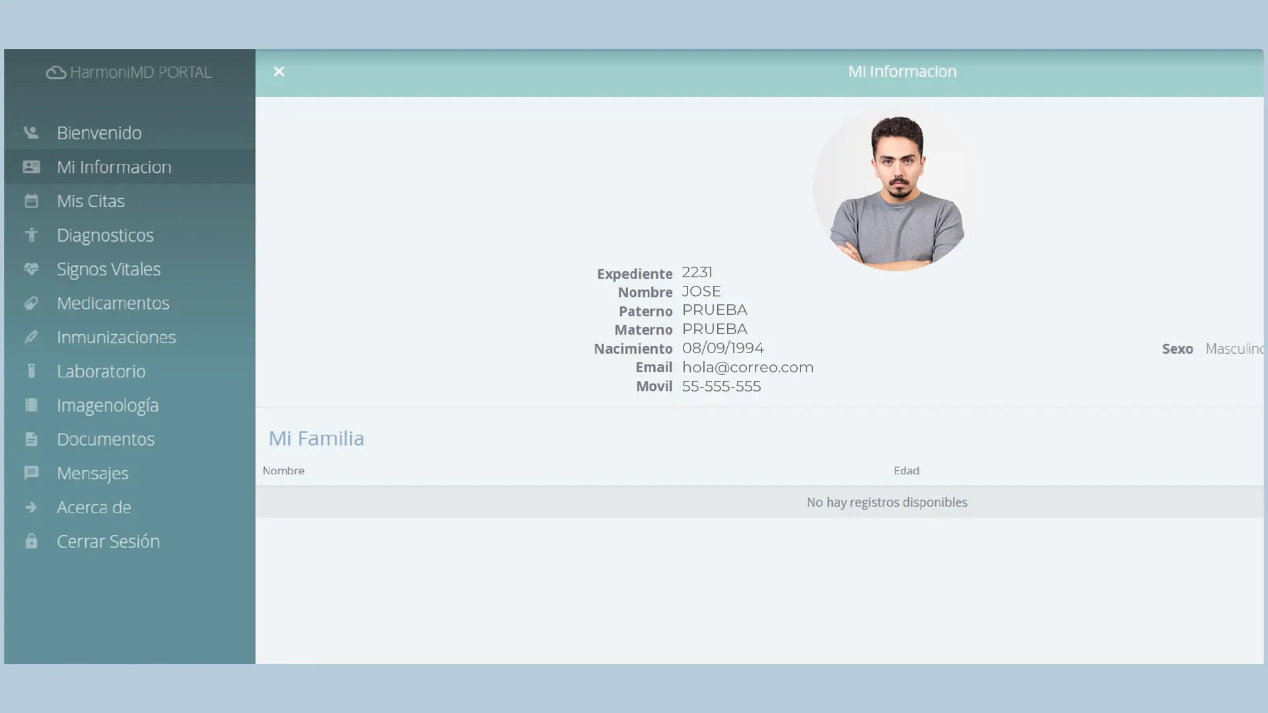Click the Acerca de arrow icon
This screenshot has height=713, width=1268.
31,507
